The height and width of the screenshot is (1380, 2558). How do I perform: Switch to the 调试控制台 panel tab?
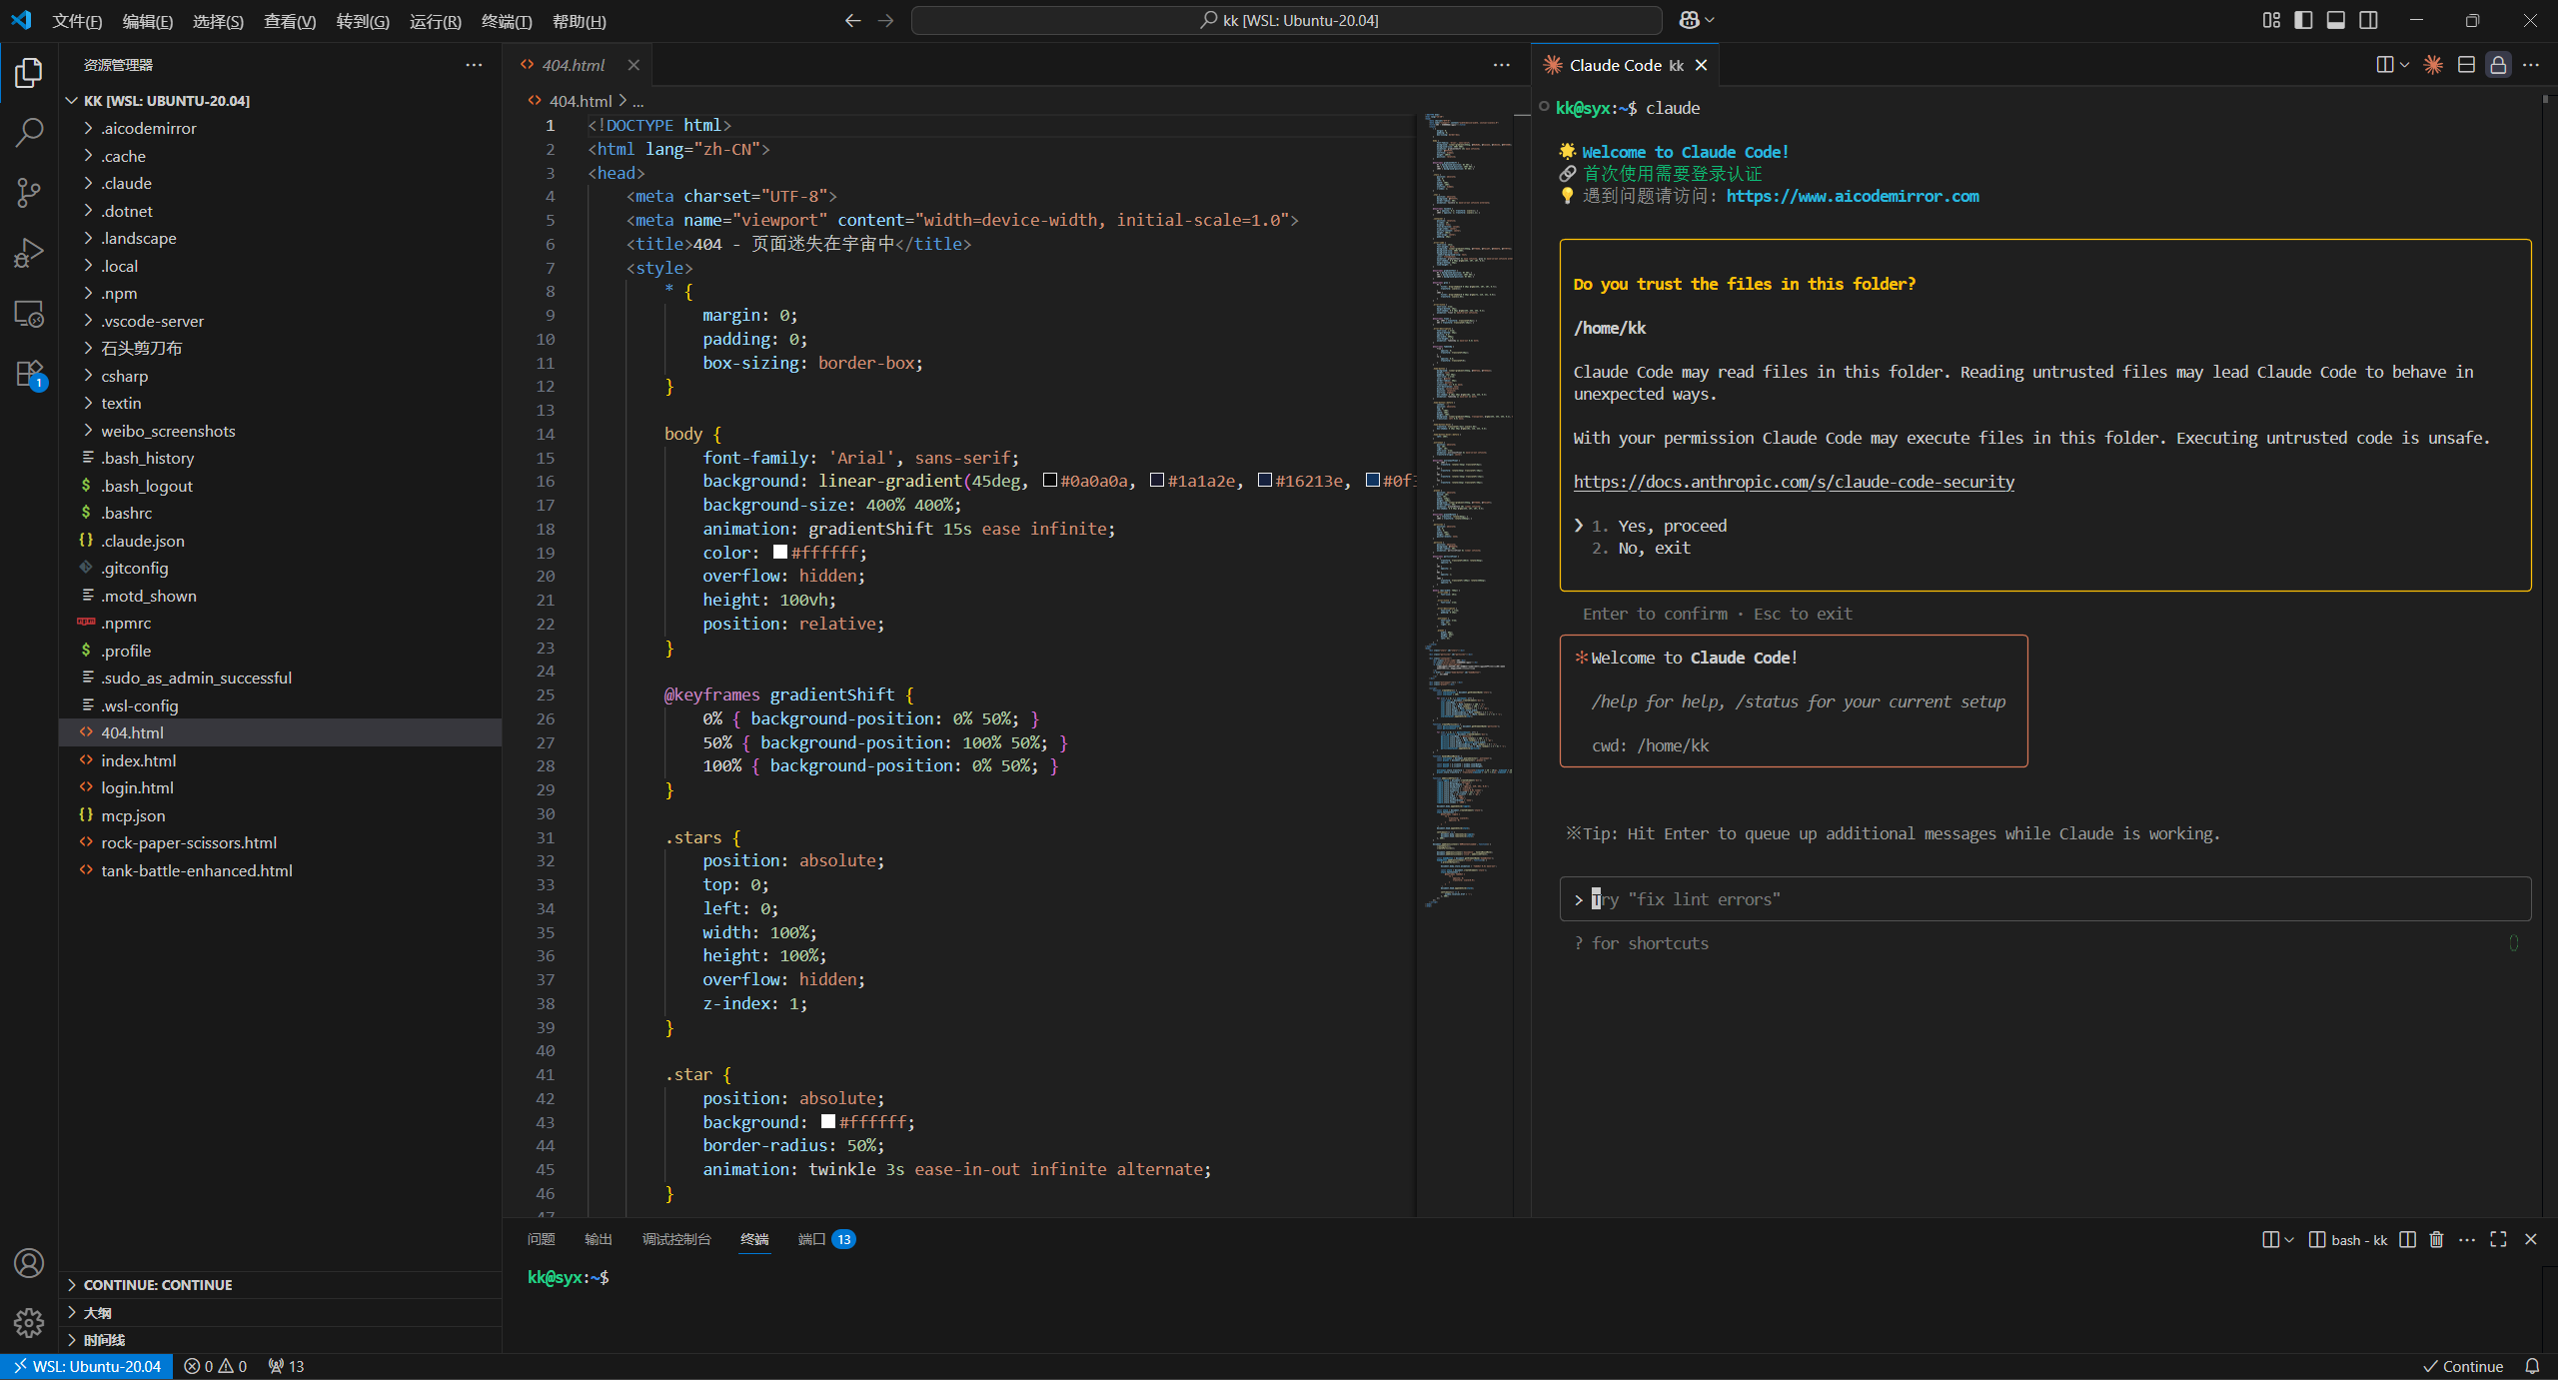tap(676, 1239)
